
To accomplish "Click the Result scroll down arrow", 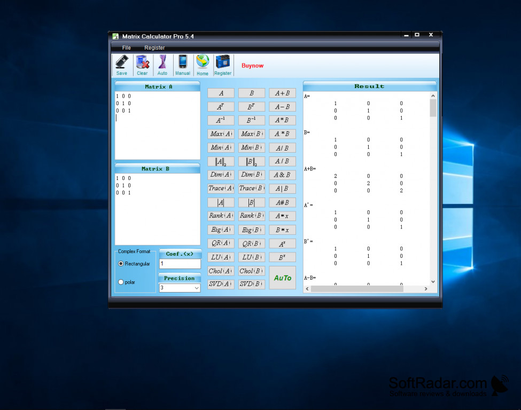I will click(x=433, y=282).
